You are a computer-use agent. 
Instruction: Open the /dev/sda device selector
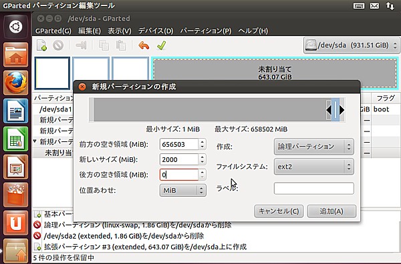(352, 45)
